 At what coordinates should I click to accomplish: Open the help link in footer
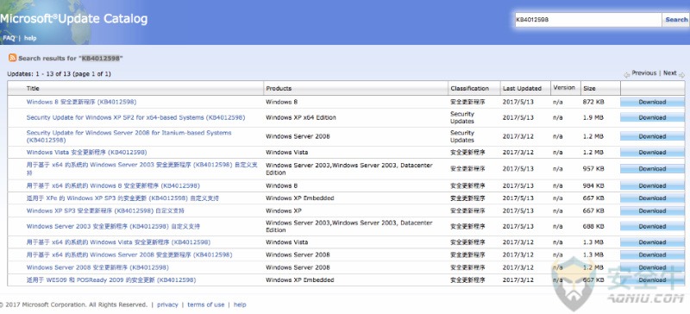coord(240,305)
